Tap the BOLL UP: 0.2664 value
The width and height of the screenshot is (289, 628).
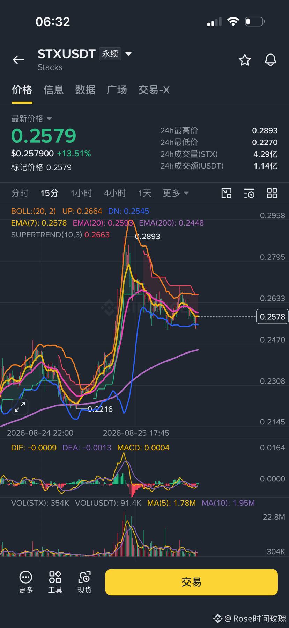[x=82, y=211]
